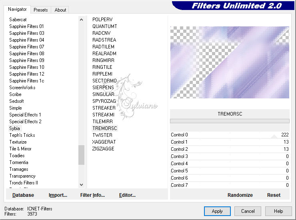The image size is (296, 220).
Task: Click the scroll up arrow in category list
Action: 81,20
